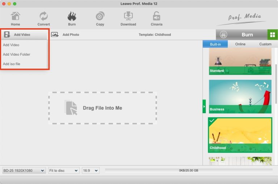Select the Copy disc tool
278x184 pixels.
[x=100, y=19]
